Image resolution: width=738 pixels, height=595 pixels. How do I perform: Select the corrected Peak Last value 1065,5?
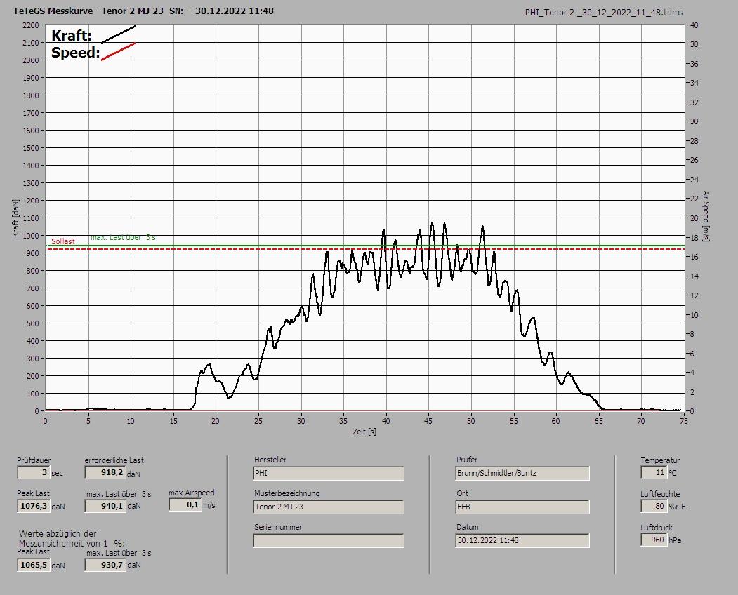[33, 565]
